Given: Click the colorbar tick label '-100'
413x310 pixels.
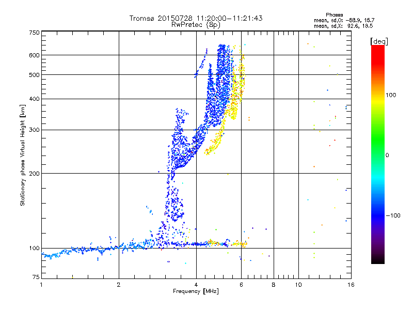Looking at the screenshot, I should [393, 215].
